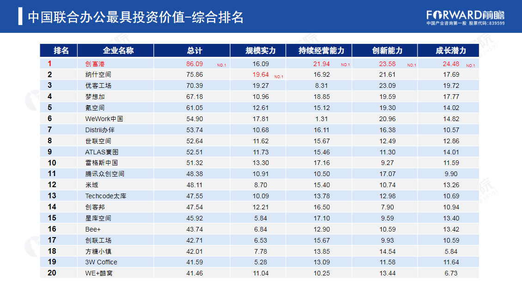Click the NO.1 badge beside 24.48
This screenshot has height=293, width=522.
(470, 65)
